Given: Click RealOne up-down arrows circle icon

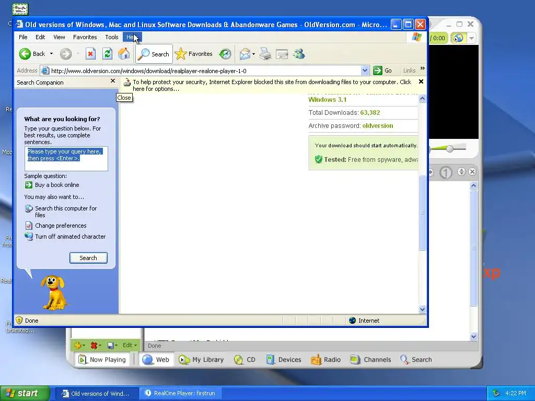Looking at the screenshot, I should 461,171.
